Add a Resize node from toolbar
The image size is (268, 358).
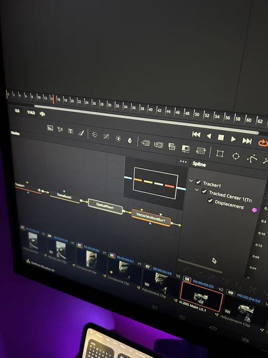(186, 149)
